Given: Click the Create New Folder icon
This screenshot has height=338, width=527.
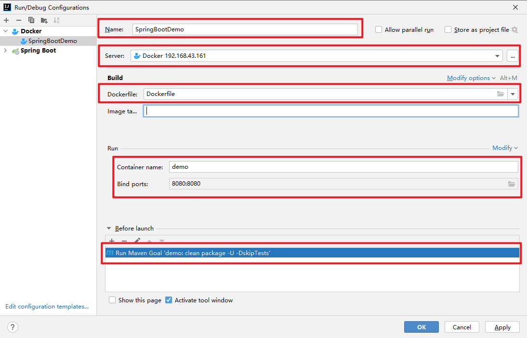Looking at the screenshot, I should click(x=44, y=20).
